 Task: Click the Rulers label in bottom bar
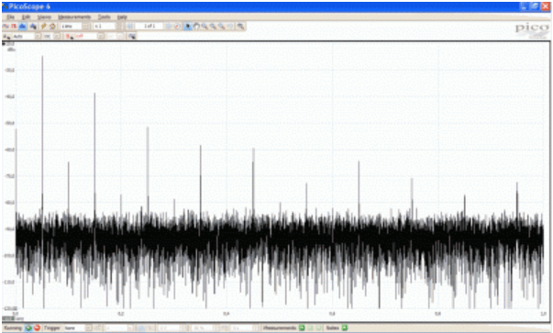(332, 328)
